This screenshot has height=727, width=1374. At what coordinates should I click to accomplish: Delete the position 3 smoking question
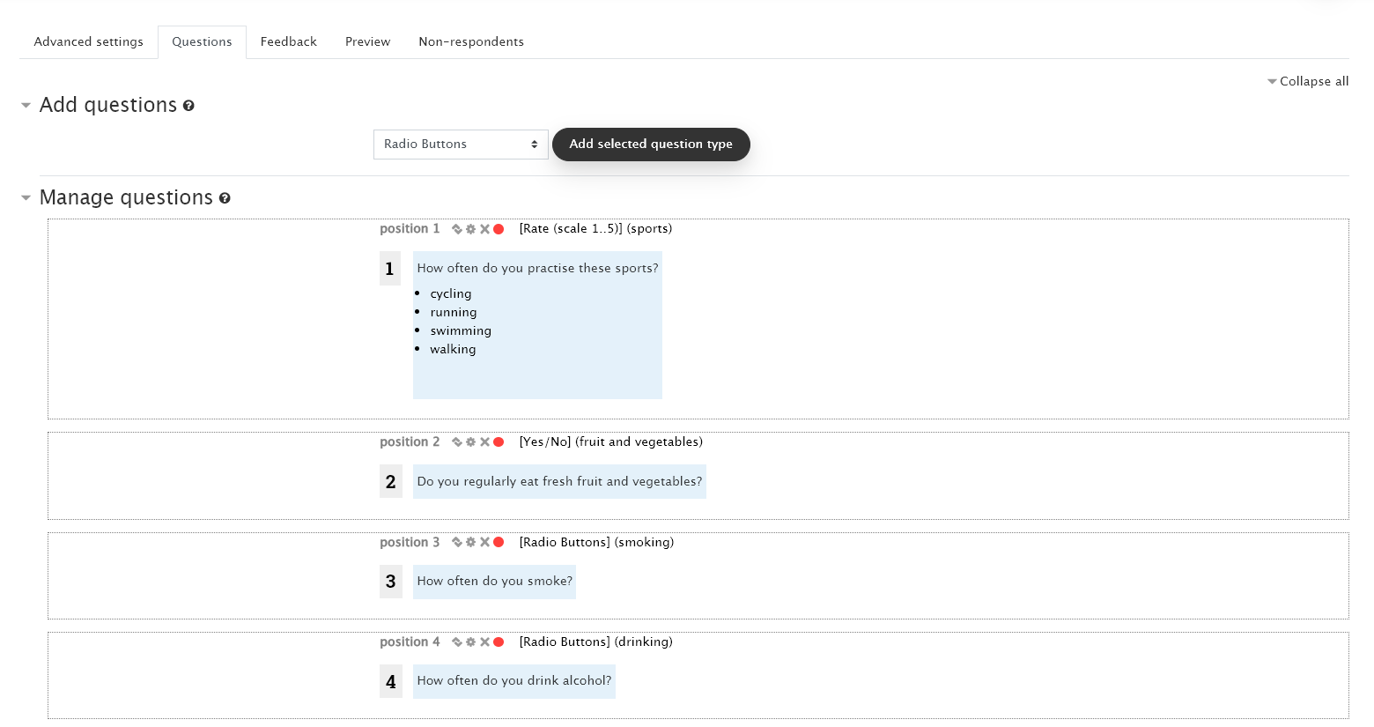pos(484,543)
